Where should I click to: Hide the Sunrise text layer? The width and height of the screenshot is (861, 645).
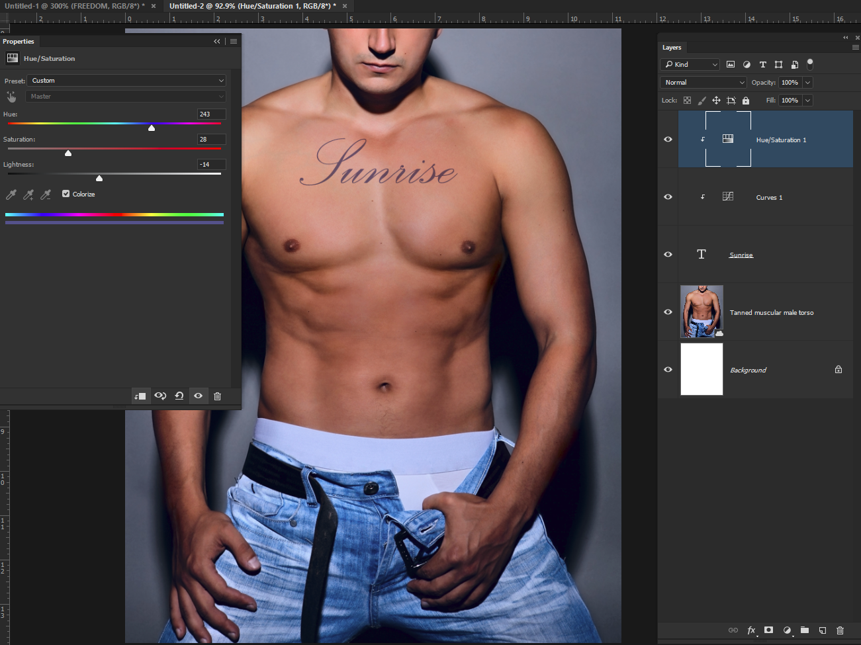tap(668, 255)
